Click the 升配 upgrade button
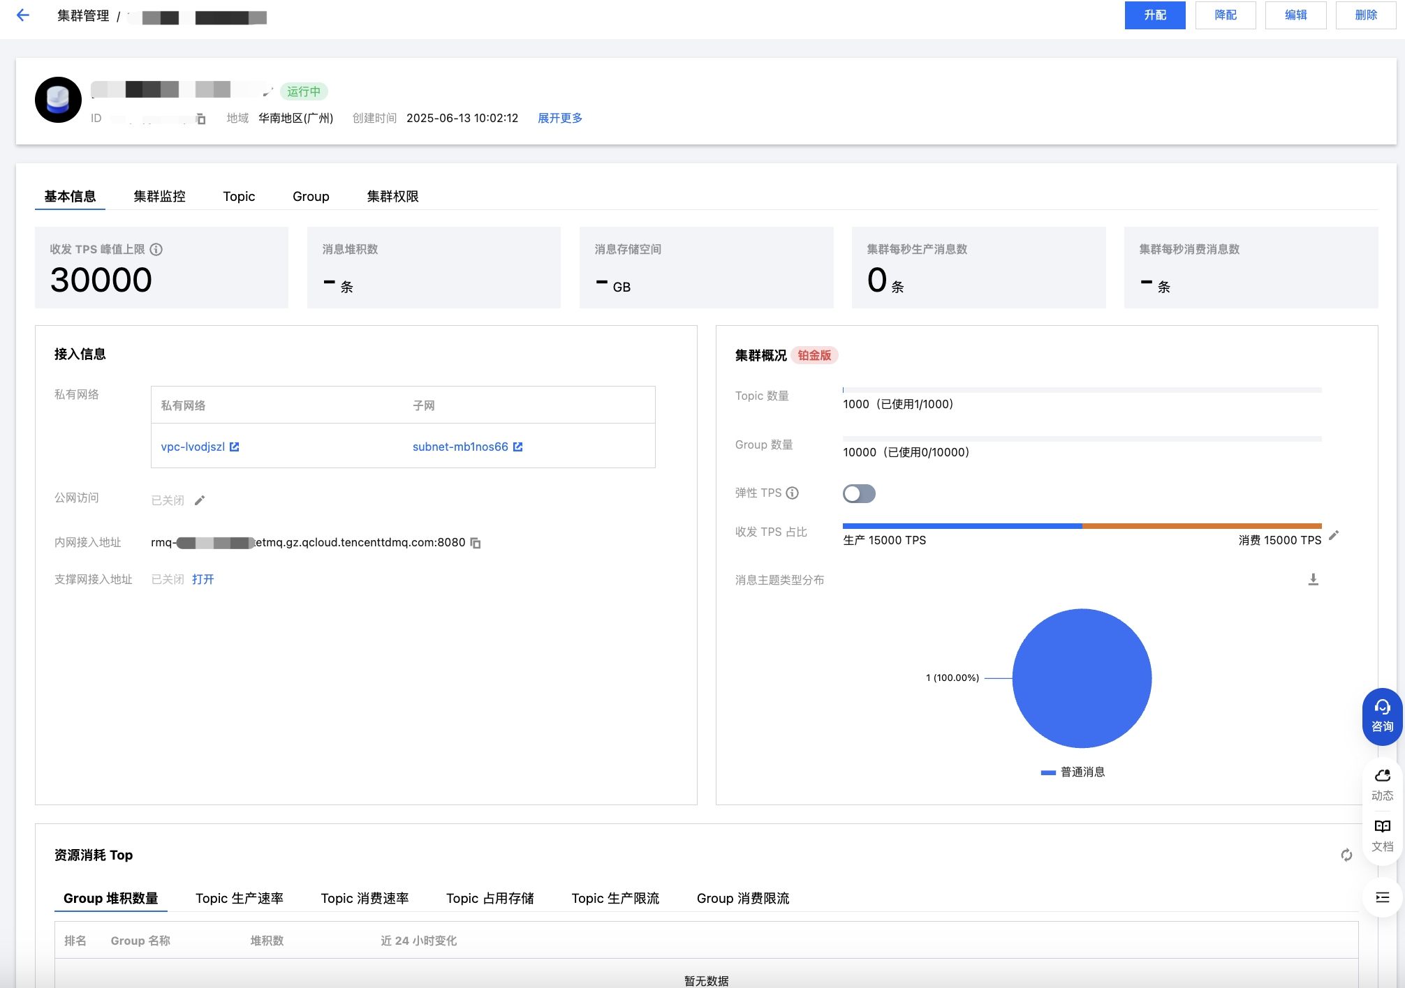This screenshot has width=1405, height=988. coord(1154,15)
